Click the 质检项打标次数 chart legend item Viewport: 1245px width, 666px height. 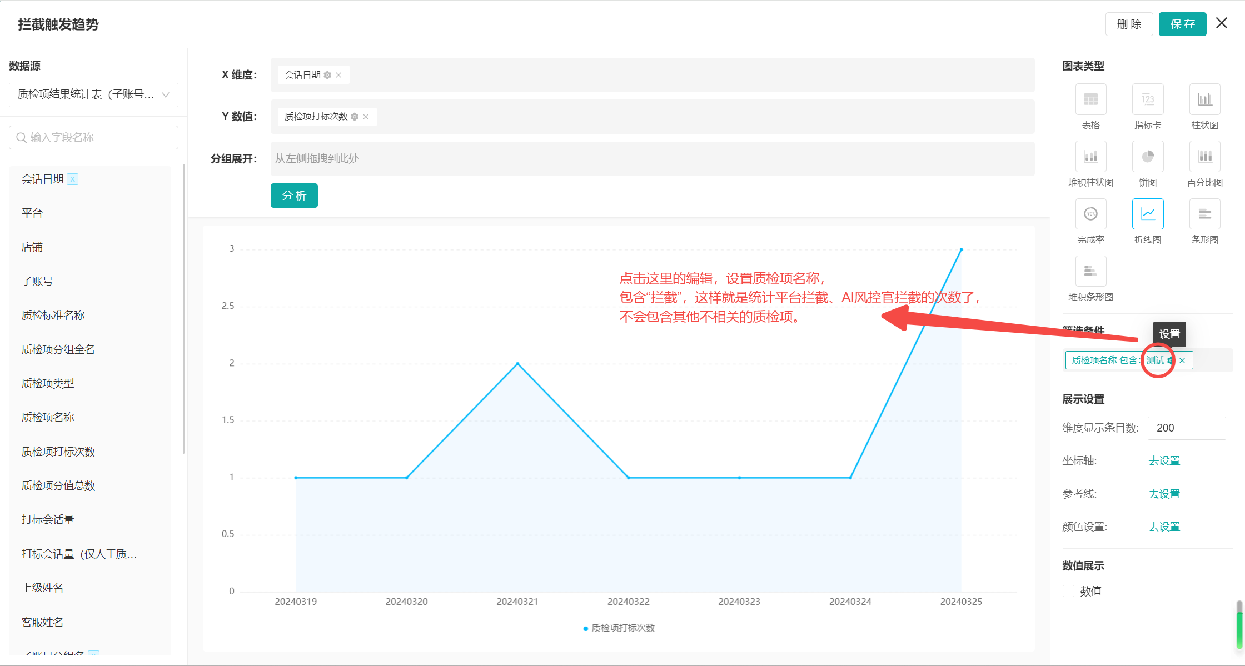pos(619,628)
